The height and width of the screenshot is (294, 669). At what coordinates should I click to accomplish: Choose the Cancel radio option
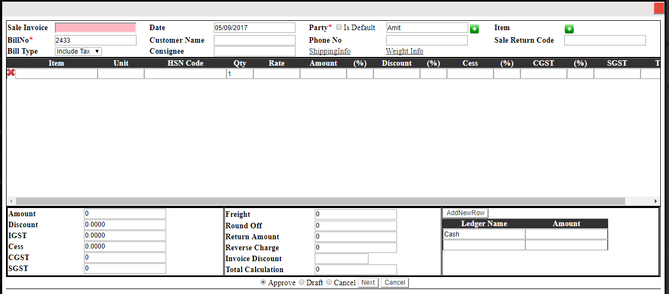(x=329, y=283)
